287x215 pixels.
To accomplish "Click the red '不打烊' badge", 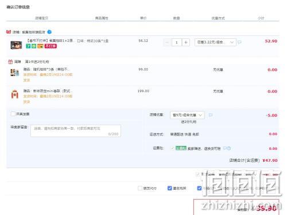I will pos(51,46).
